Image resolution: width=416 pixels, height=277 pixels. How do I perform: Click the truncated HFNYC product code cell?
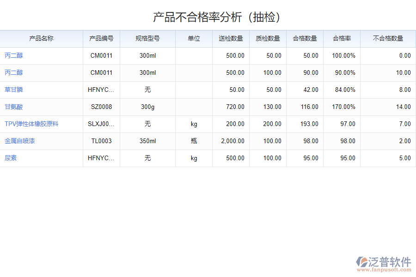click(x=101, y=90)
